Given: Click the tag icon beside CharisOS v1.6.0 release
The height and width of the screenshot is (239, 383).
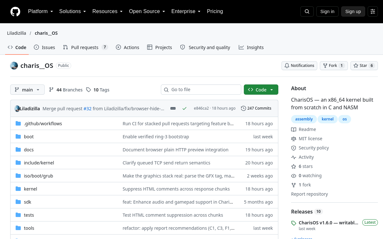Looking at the screenshot, I should [294, 223].
